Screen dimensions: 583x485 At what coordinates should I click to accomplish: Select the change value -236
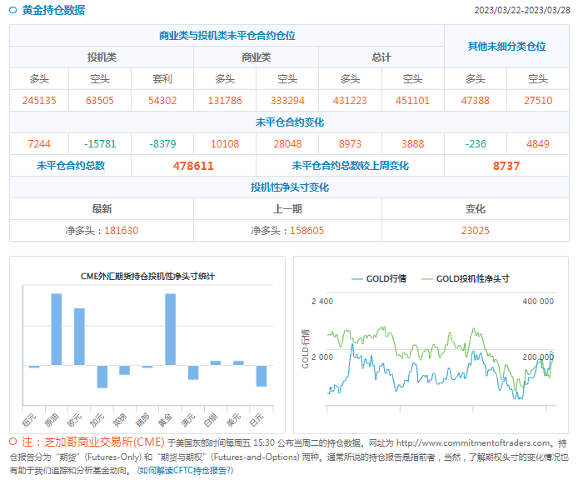pyautogui.click(x=476, y=144)
